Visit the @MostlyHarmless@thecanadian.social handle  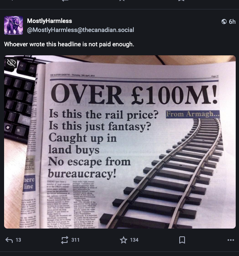(x=81, y=30)
